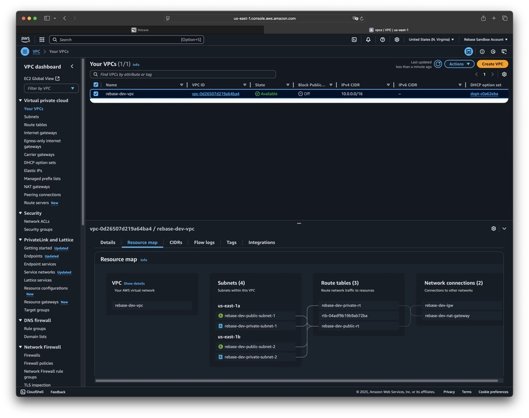The width and height of the screenshot is (529, 418).
Task: Open the notifications bell
Action: pyautogui.click(x=368, y=40)
